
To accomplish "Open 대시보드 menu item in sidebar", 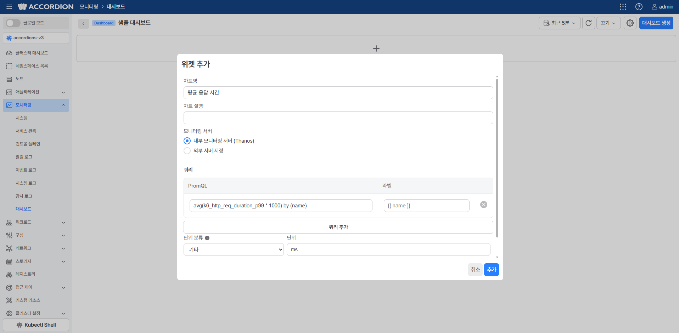I will [x=23, y=209].
